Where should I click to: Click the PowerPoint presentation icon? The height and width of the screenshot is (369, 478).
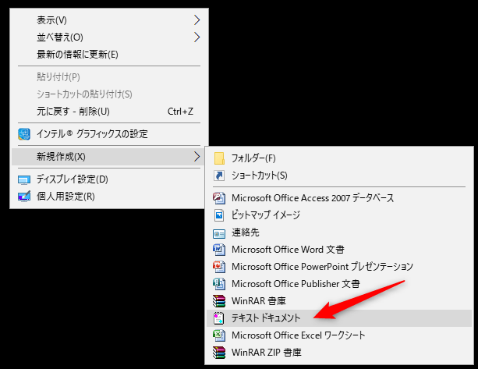tap(219, 267)
